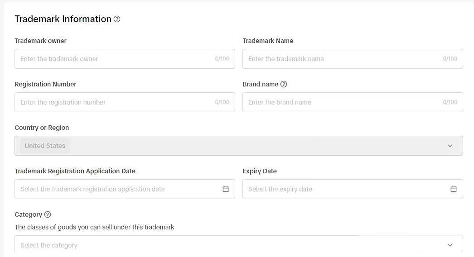Screen dimensions: 474x257
Task: Click the help icon next to Brand name
Action: tap(284, 84)
